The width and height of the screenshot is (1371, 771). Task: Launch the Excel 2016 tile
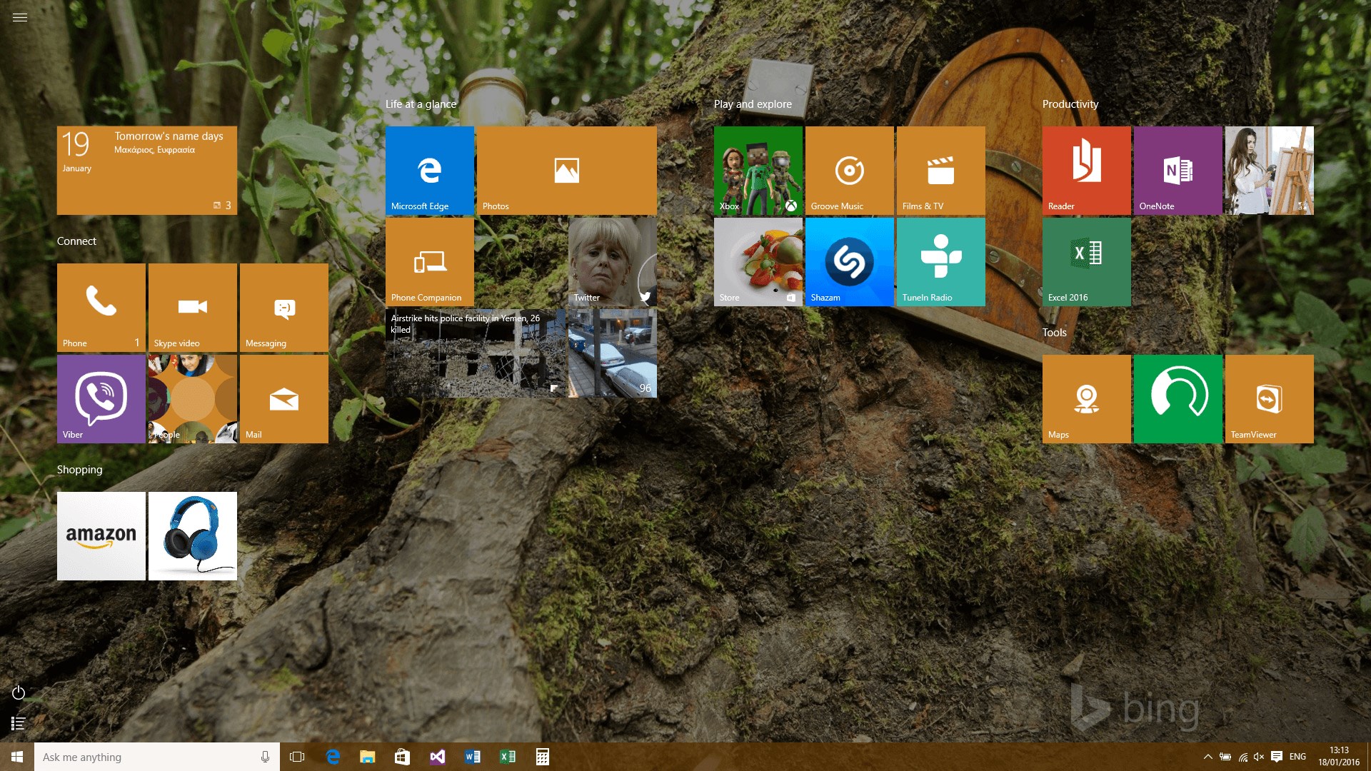click(x=1086, y=262)
